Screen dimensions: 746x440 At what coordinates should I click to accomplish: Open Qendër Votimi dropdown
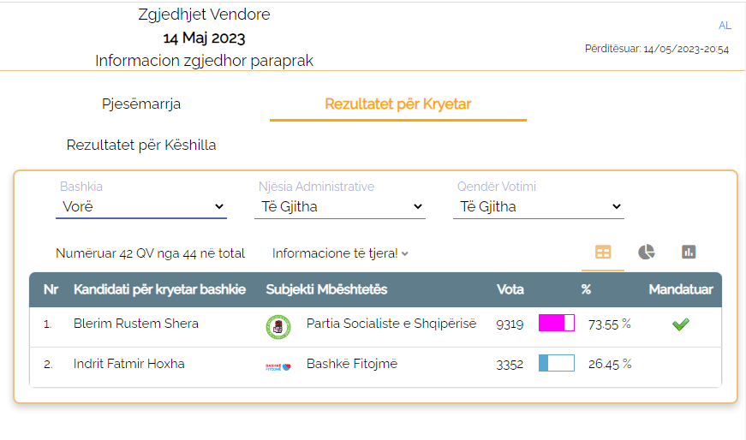539,206
